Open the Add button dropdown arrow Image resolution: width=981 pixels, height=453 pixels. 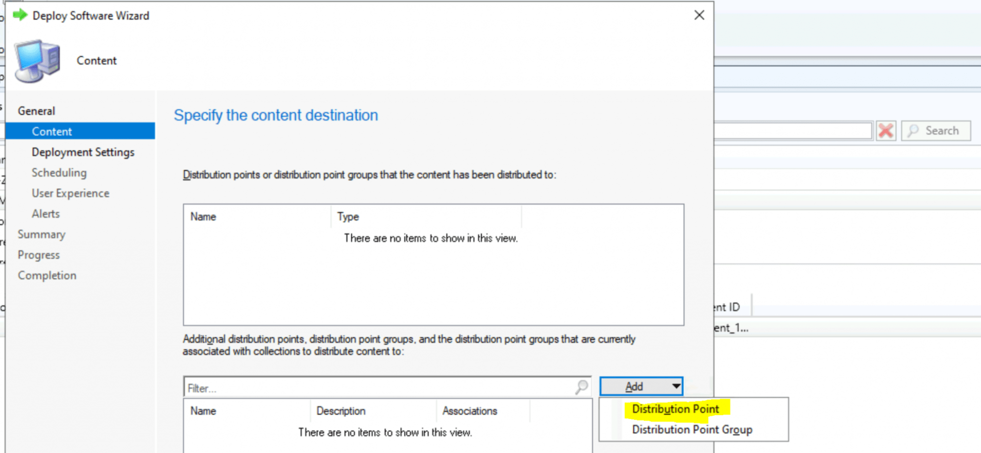[x=676, y=386]
